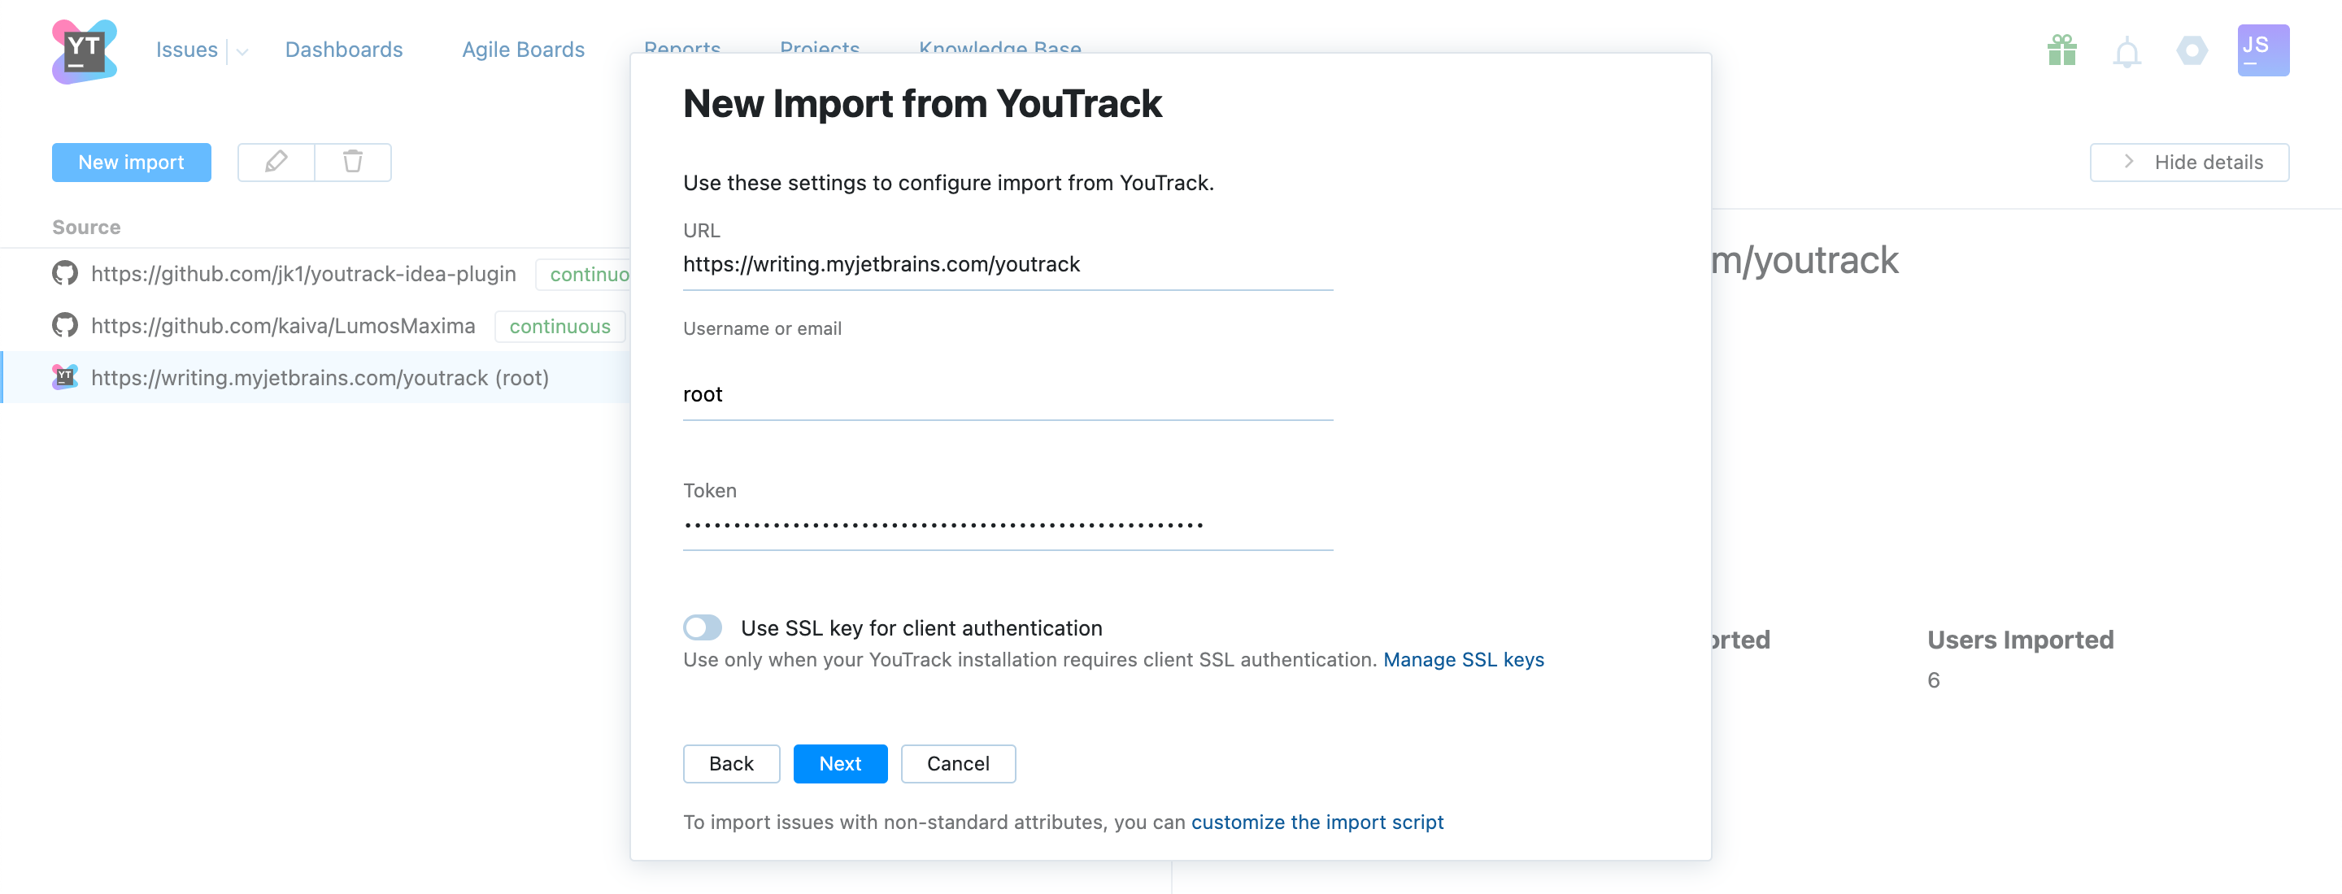The image size is (2342, 894).
Task: Open the Agile Boards menu item
Action: click(523, 50)
